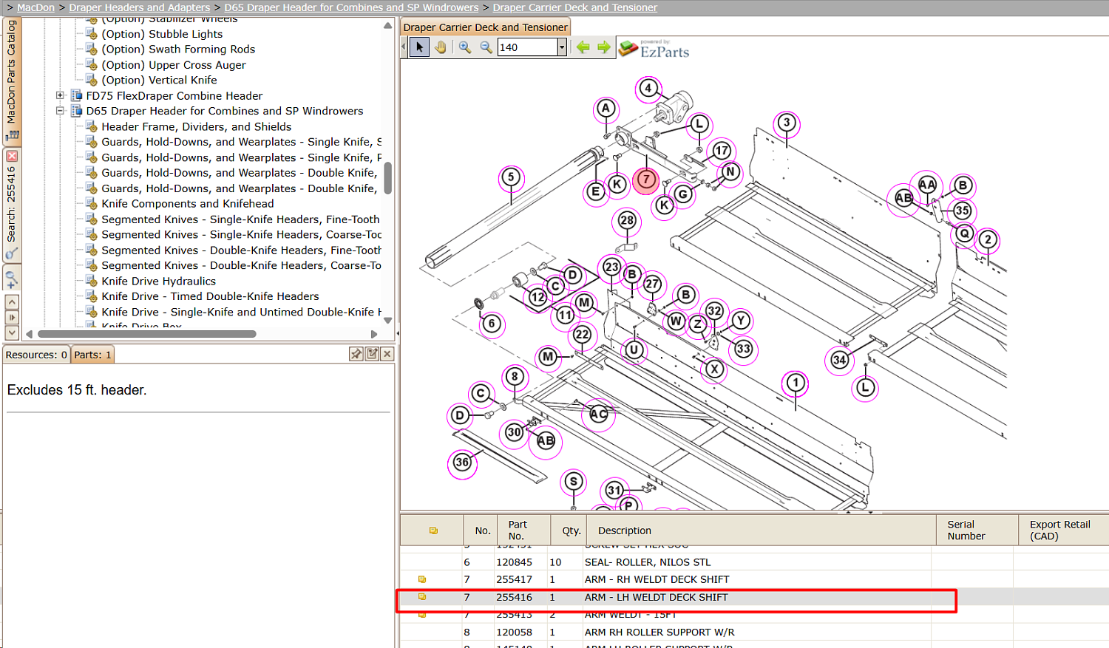Select the MacDon Parts Catalog sidebar tab

[x=12, y=80]
